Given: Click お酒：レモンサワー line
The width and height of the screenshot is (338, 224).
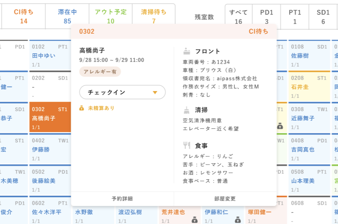Looking at the screenshot, I should coord(208,173).
